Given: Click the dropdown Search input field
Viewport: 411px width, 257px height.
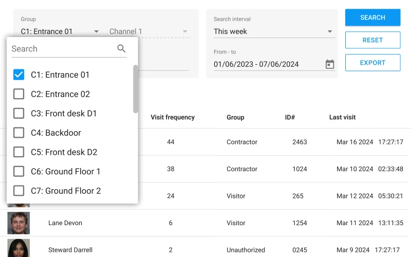Looking at the screenshot, I should click(63, 49).
